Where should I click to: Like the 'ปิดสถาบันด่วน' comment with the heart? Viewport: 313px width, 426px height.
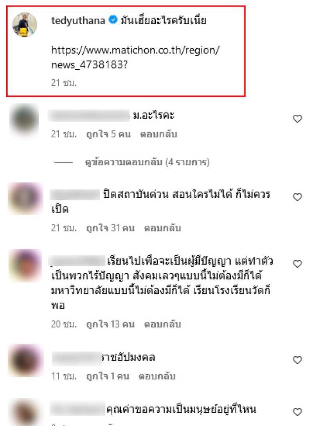(x=297, y=197)
